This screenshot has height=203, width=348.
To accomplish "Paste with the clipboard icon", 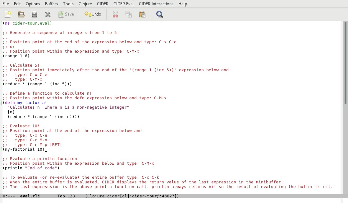I will tap(142, 14).
